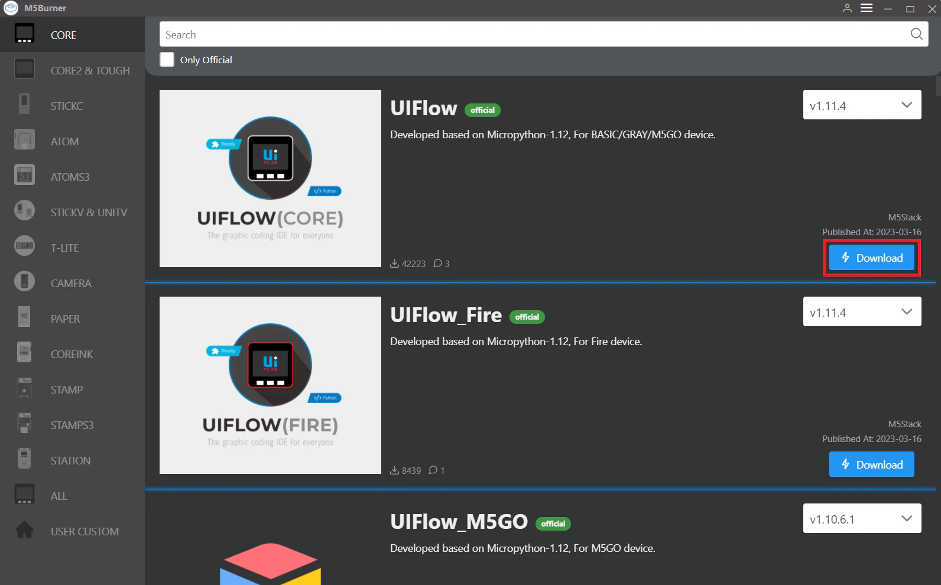Choose the PAPER device icon
Image resolution: width=941 pixels, height=585 pixels.
24,317
